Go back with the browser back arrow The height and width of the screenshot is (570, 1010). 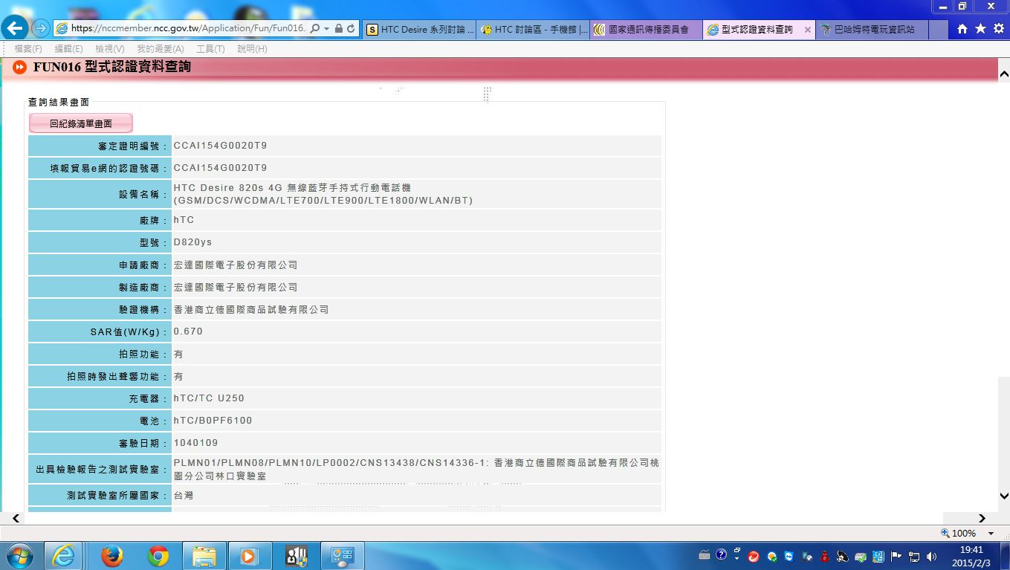click(x=16, y=29)
